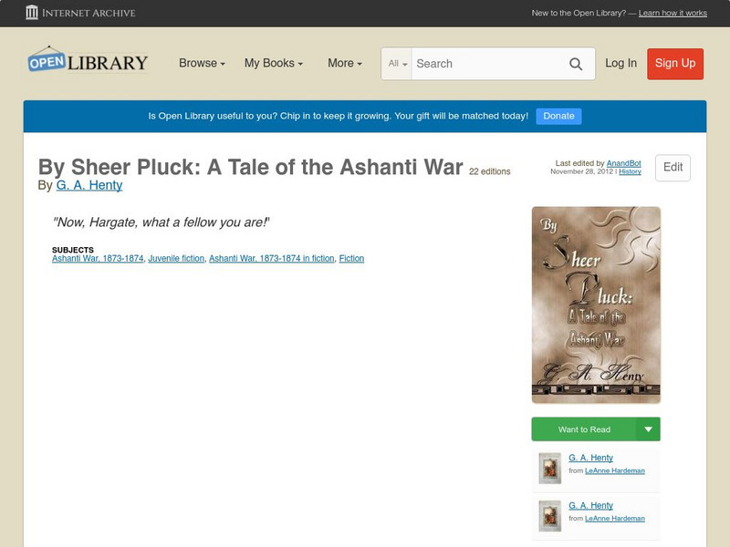Image resolution: width=730 pixels, height=547 pixels.
Task: Expand the Want to Read dropdown arrow
Action: pos(649,429)
